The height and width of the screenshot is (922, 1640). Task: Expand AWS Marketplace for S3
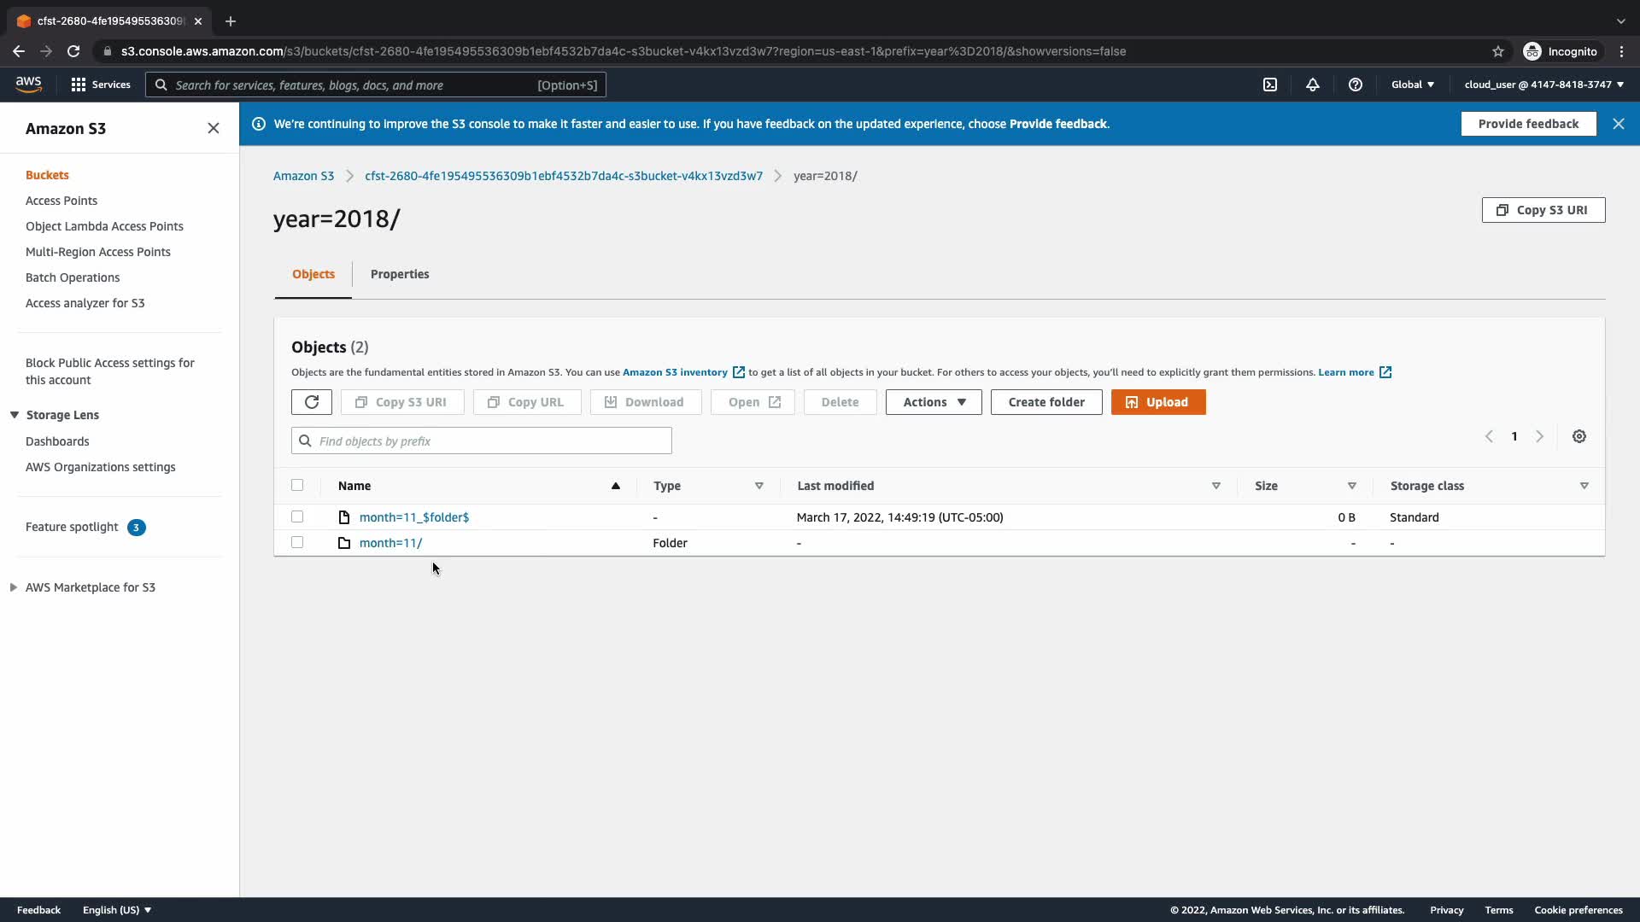pos(14,587)
